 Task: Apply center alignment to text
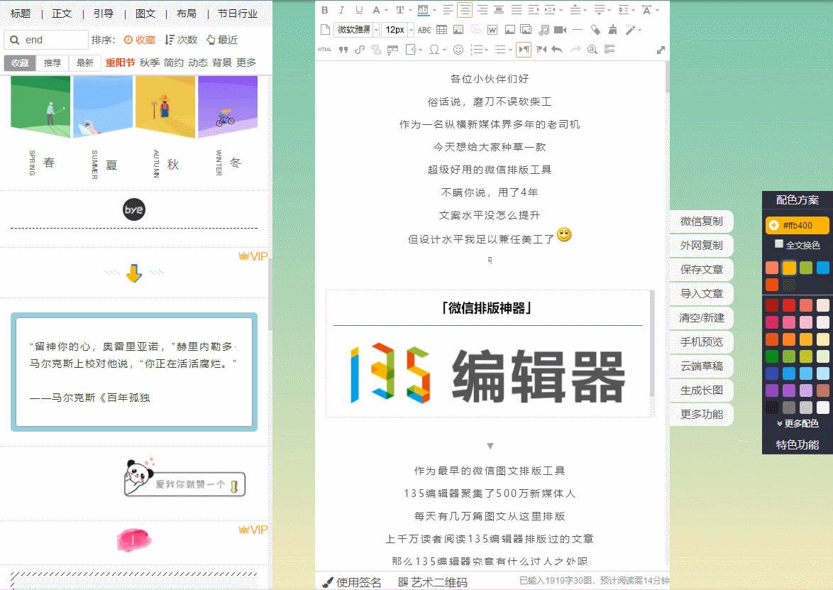click(465, 10)
